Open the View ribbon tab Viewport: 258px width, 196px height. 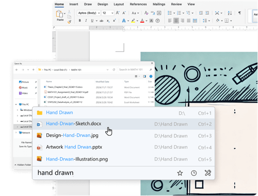point(191,4)
